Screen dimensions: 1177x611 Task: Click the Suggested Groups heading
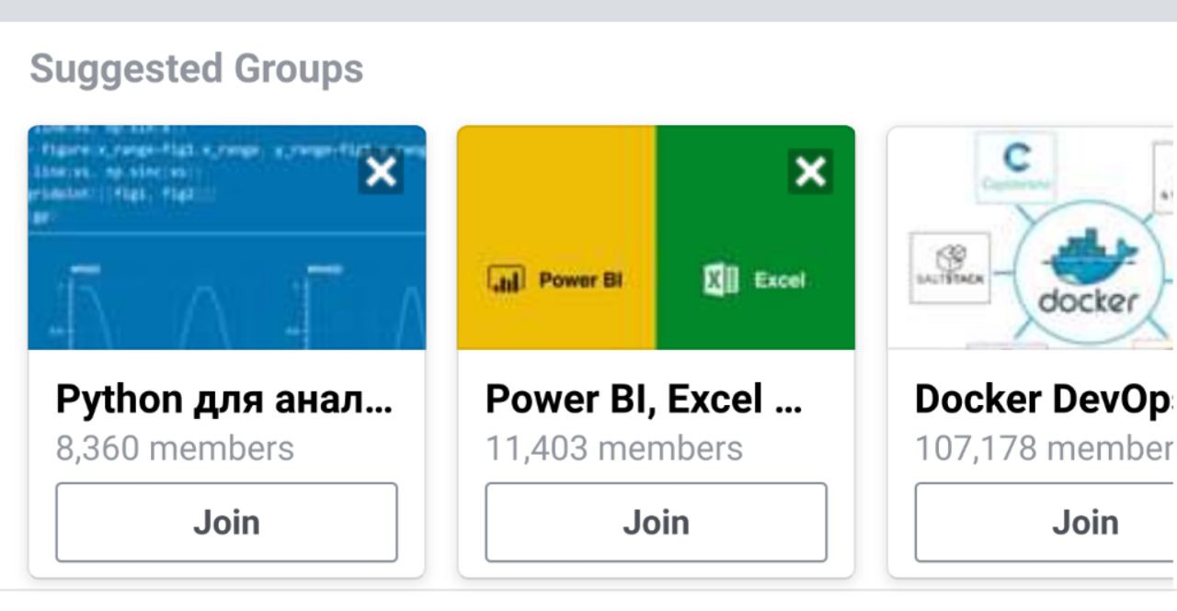[196, 70]
